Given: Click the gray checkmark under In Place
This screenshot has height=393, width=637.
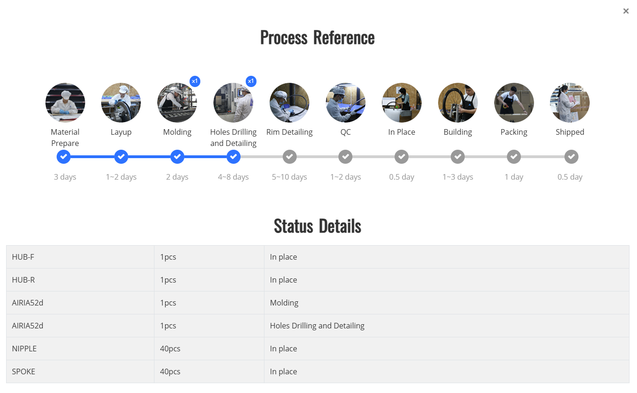Looking at the screenshot, I should (x=402, y=157).
